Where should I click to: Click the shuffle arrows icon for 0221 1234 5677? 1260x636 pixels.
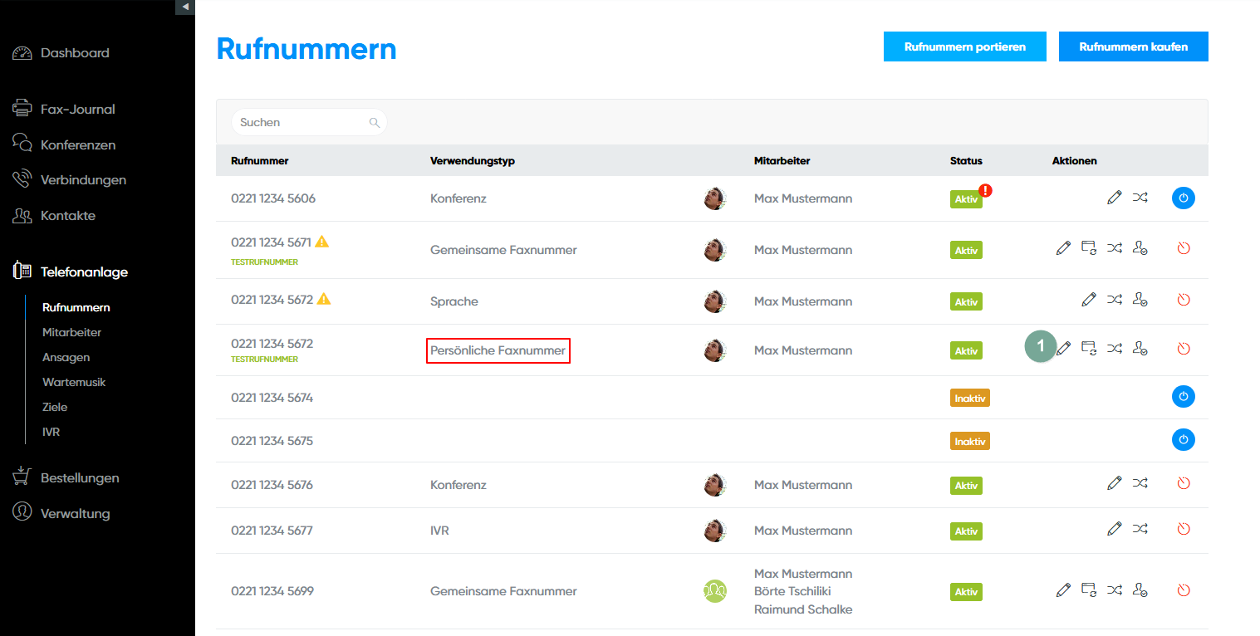pyautogui.click(x=1140, y=528)
